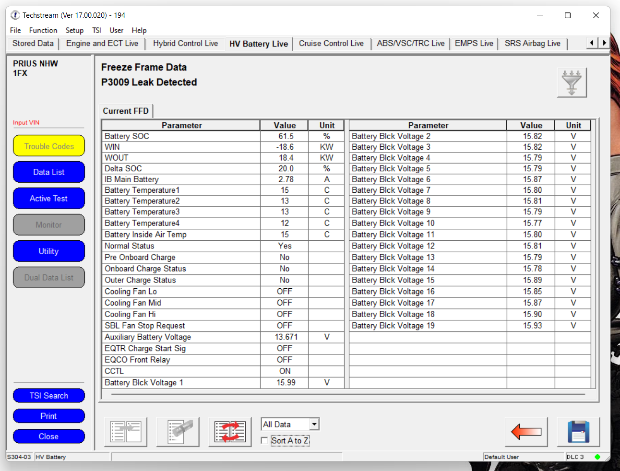Image resolution: width=620 pixels, height=471 pixels.
Task: Click the Dual Data List button
Action: (49, 278)
